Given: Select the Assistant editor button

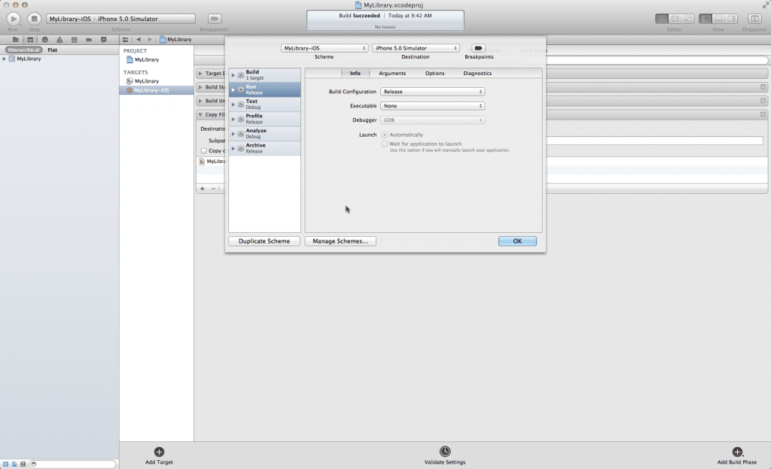Looking at the screenshot, I should coord(675,19).
